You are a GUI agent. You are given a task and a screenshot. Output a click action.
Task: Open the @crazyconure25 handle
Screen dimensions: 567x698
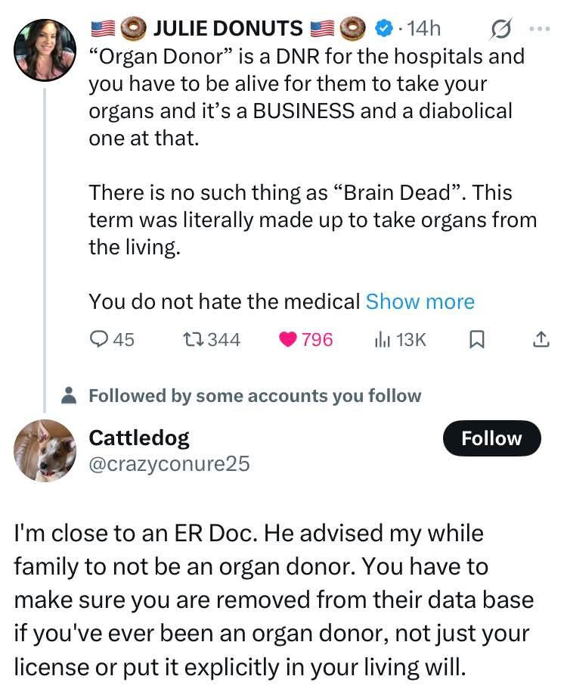pos(169,463)
